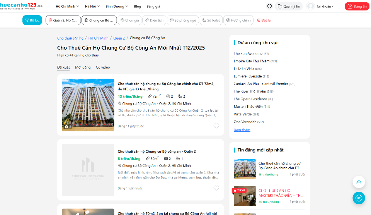Open the Diện tích area filter

point(154,20)
